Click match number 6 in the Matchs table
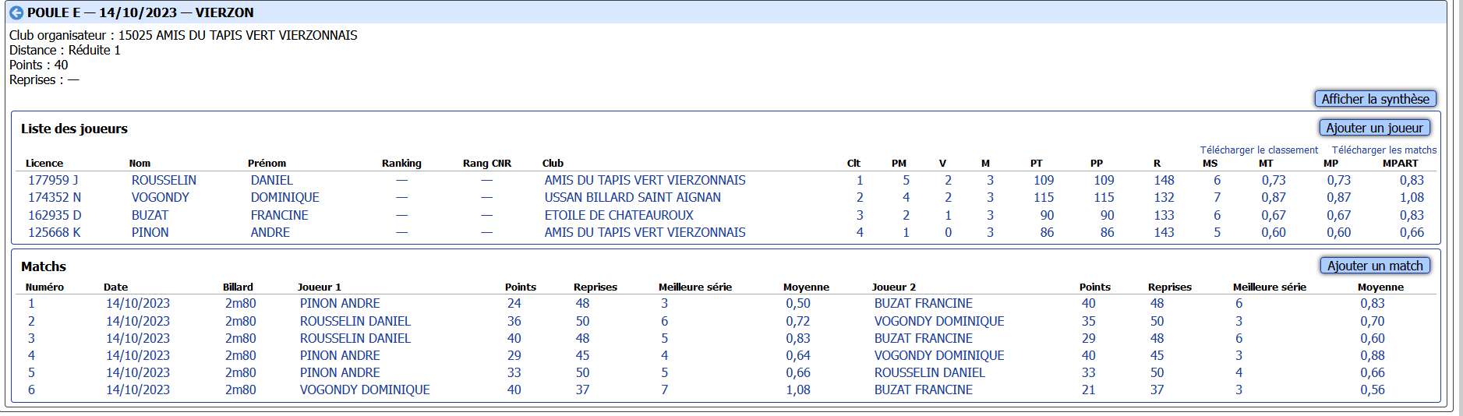 click(x=31, y=390)
